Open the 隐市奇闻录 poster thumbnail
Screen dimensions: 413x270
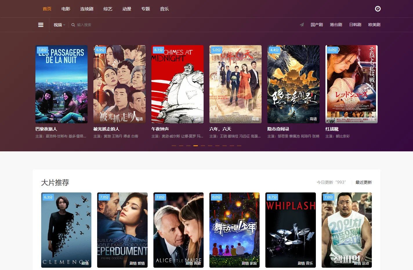[294, 84]
